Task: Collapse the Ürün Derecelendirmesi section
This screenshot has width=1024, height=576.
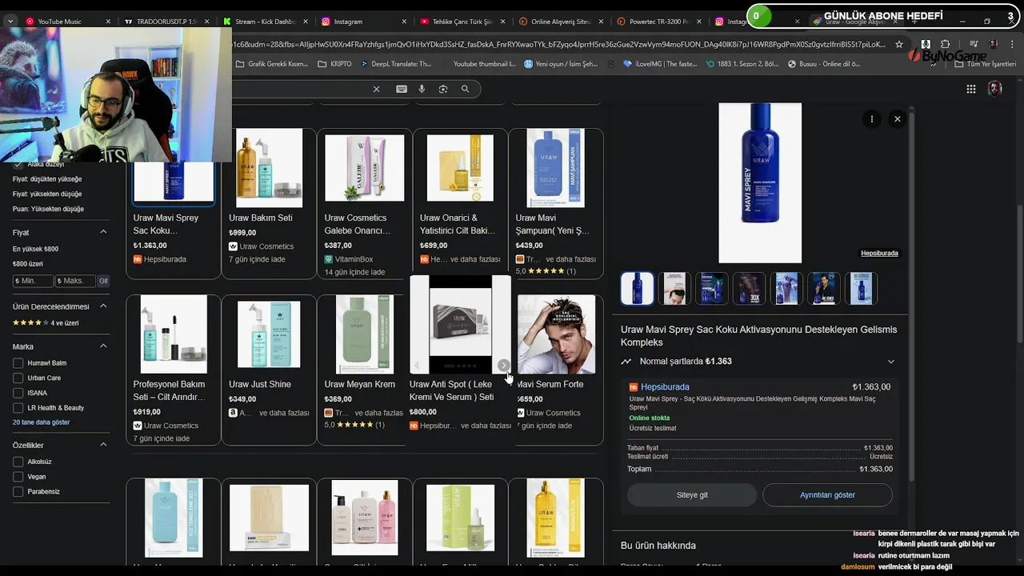Action: click(x=103, y=306)
